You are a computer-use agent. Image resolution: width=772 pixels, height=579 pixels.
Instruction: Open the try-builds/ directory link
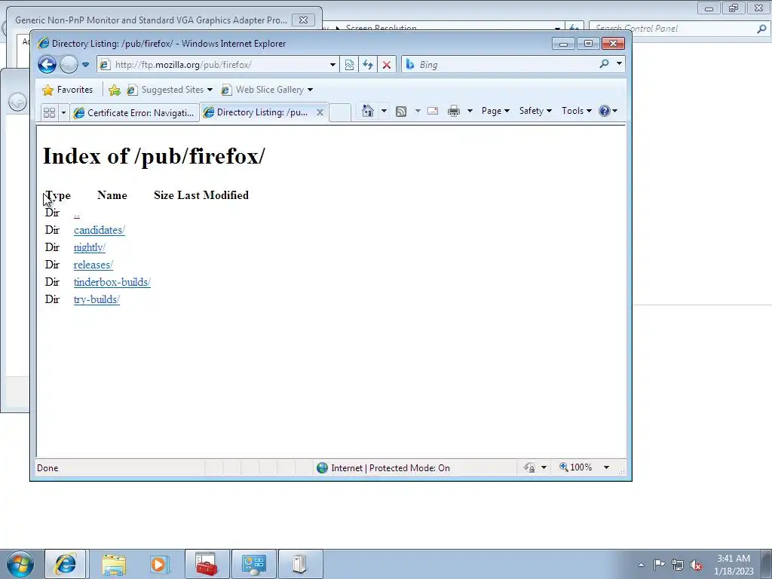coord(97,299)
